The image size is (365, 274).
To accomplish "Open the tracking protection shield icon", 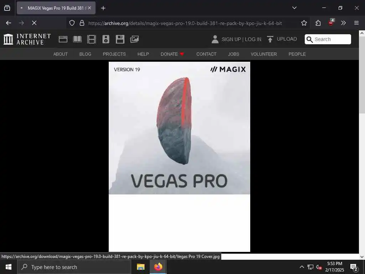I will pos(72,23).
